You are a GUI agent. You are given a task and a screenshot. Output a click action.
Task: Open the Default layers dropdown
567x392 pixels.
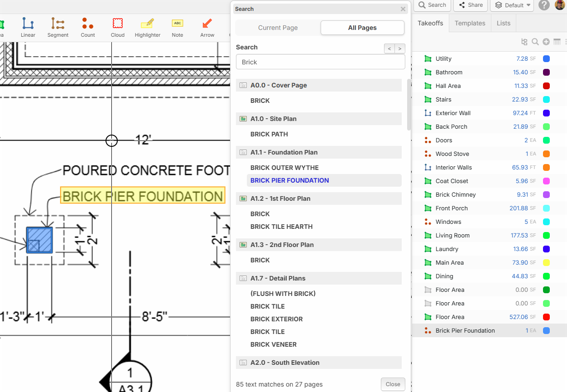[x=512, y=5]
